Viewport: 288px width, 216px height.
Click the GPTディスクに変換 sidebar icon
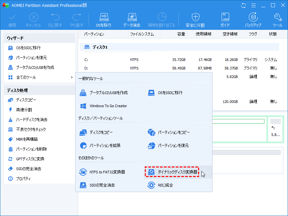10,159
